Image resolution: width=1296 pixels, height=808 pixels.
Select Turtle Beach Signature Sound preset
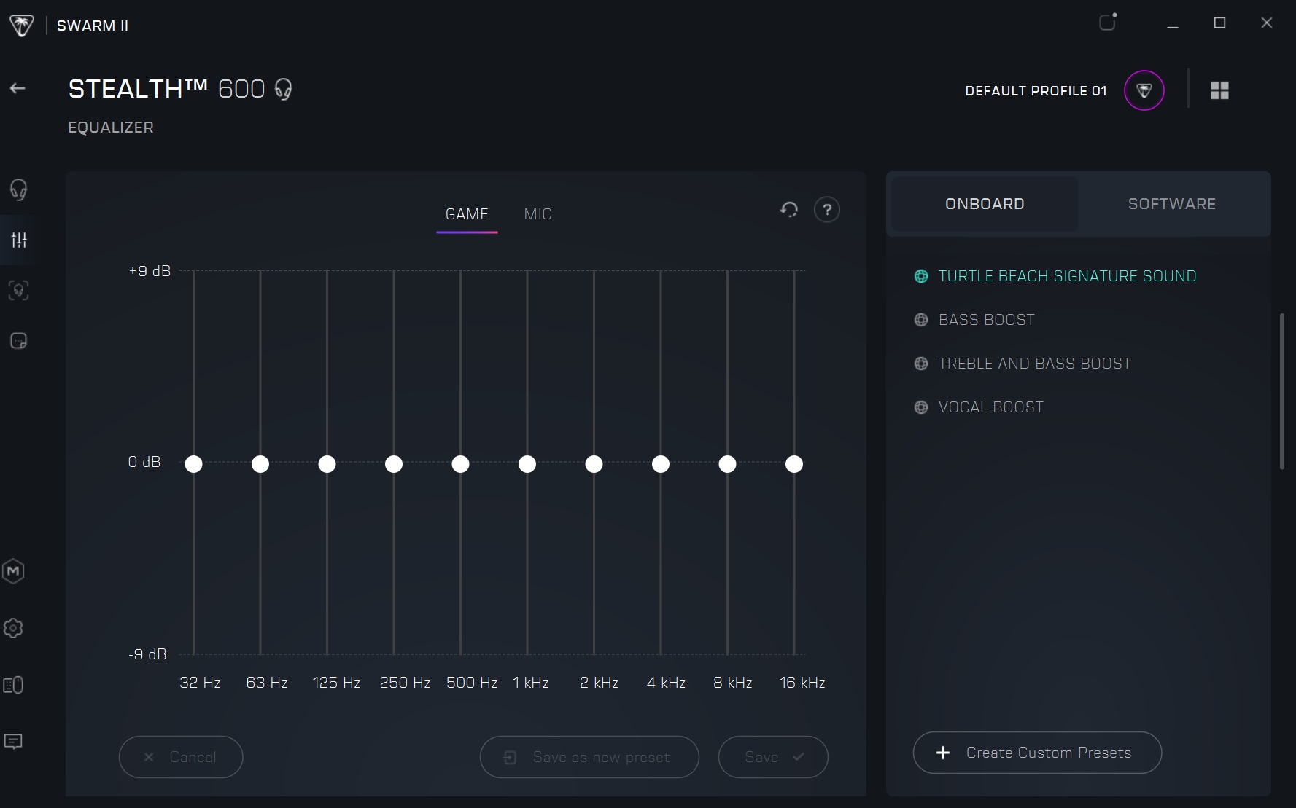pyautogui.click(x=1066, y=276)
